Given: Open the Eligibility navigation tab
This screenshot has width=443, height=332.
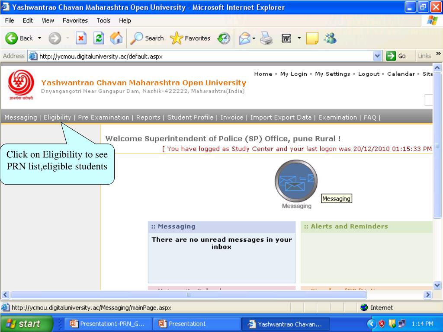Looking at the screenshot, I should click(x=57, y=117).
